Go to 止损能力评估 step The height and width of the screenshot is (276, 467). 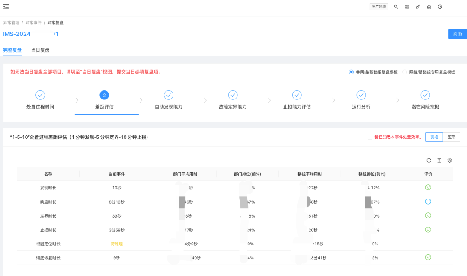click(297, 100)
